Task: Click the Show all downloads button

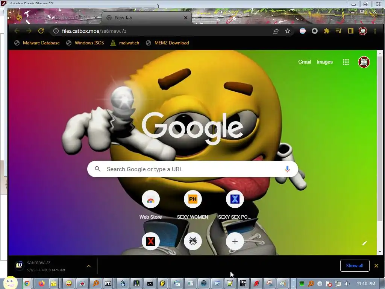Action: (x=355, y=266)
